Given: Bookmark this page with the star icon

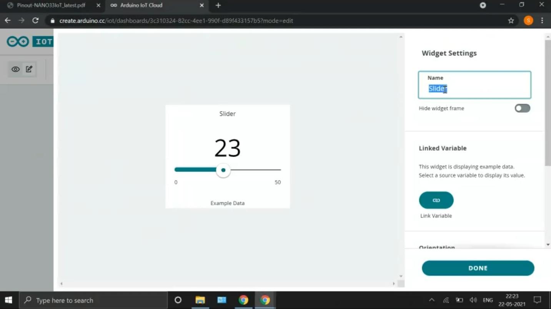Looking at the screenshot, I should [511, 21].
